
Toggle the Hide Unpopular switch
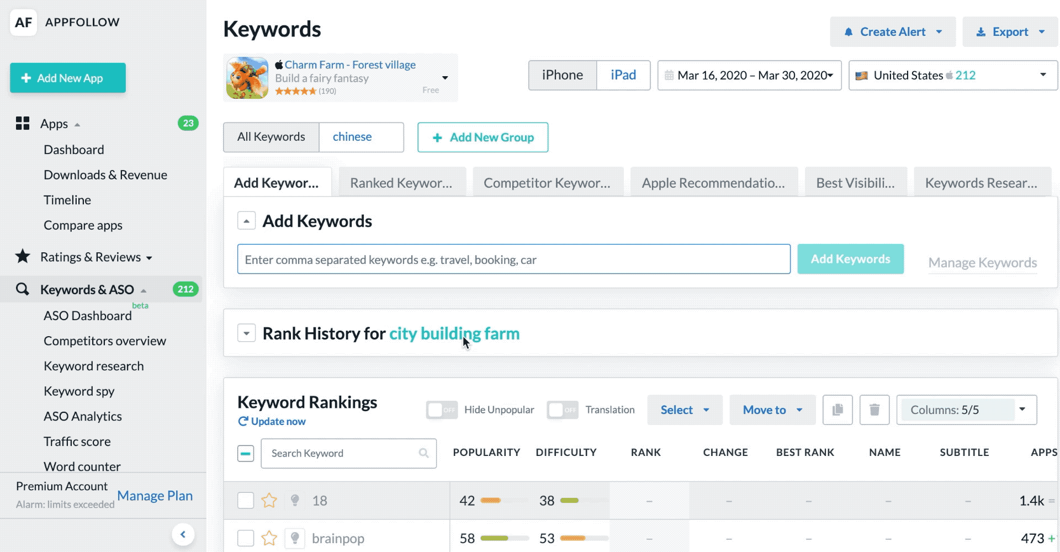(x=442, y=410)
